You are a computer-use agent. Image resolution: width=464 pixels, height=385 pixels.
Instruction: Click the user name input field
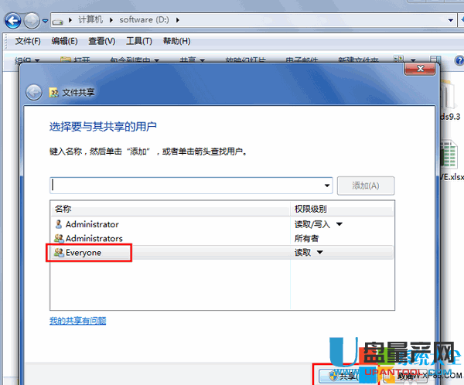[191, 186]
